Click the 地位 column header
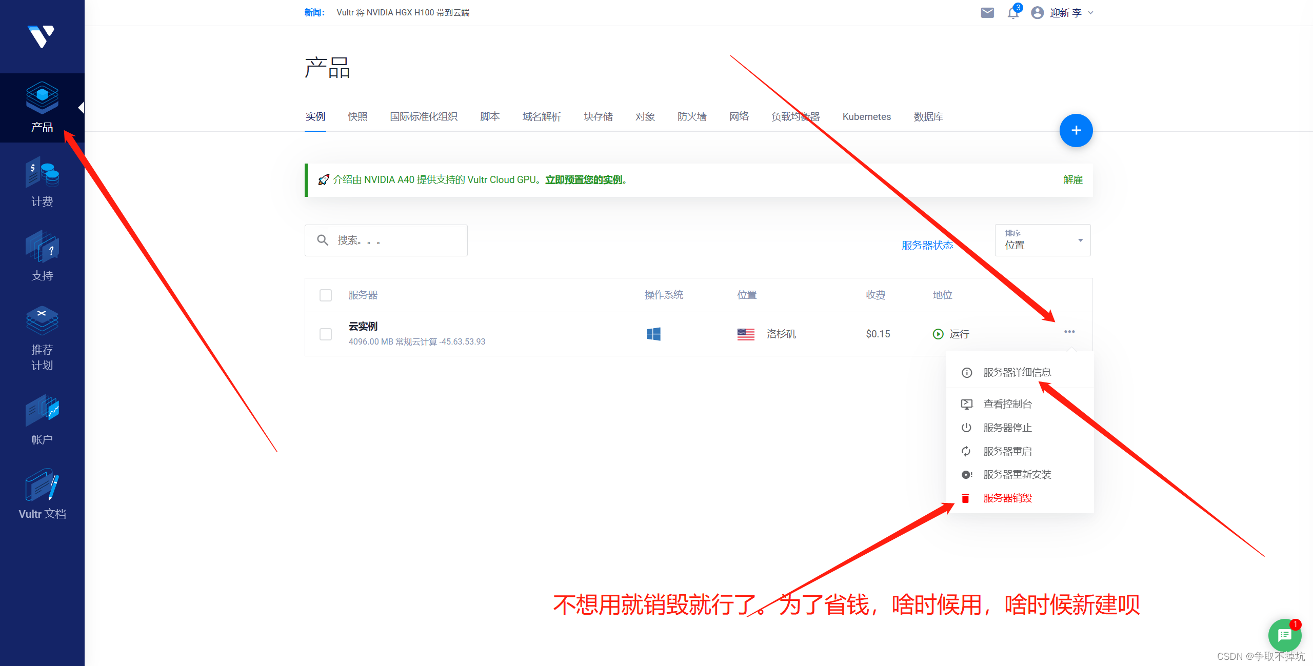The height and width of the screenshot is (666, 1313). (x=942, y=295)
